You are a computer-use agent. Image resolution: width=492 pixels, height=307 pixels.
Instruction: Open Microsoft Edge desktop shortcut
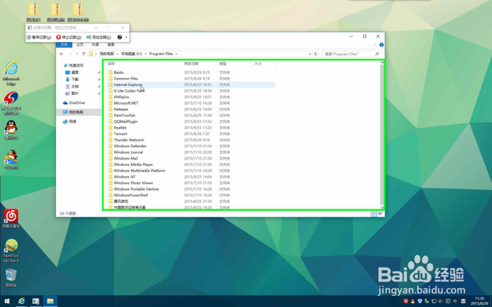(x=11, y=74)
